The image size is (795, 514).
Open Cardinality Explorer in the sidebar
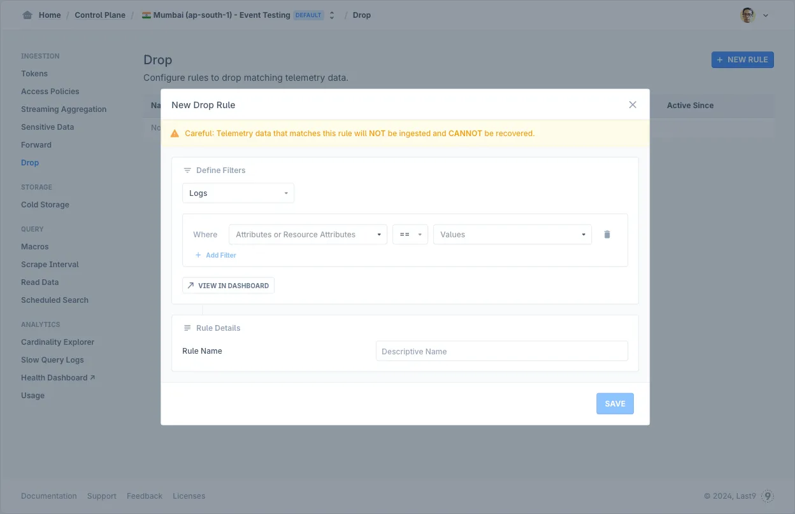pyautogui.click(x=58, y=342)
